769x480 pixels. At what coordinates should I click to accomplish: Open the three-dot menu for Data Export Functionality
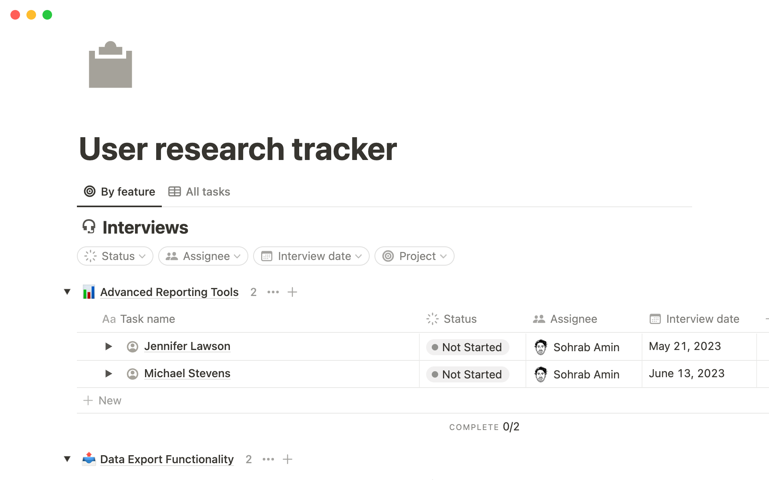coord(268,459)
